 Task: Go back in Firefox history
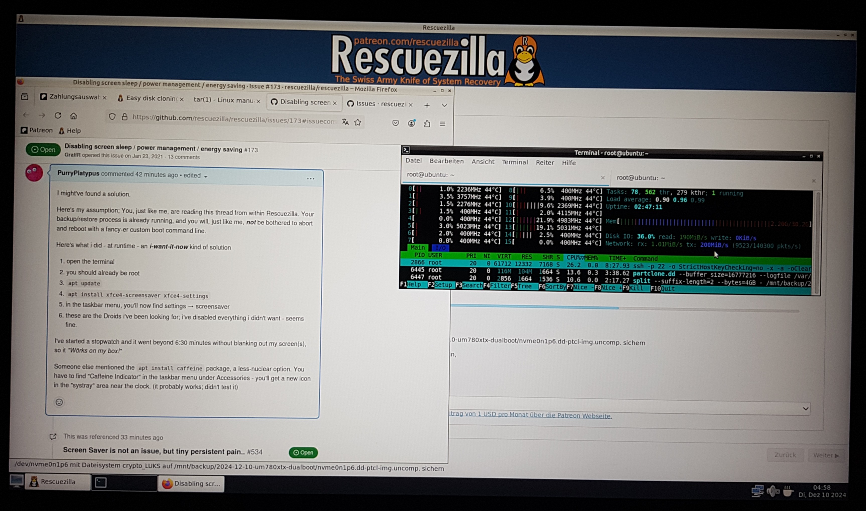(x=26, y=115)
